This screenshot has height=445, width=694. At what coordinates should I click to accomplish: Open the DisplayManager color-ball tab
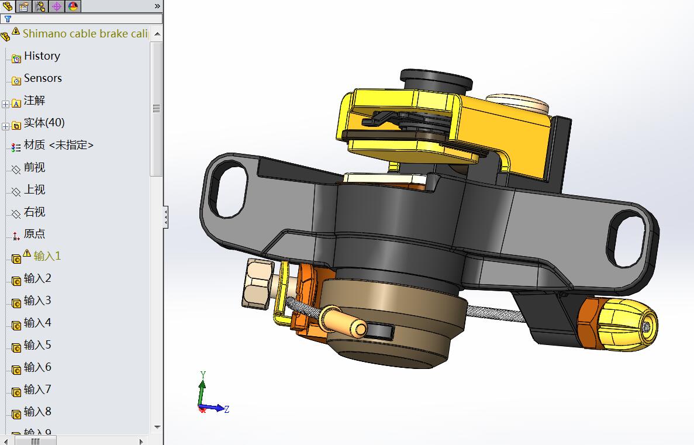73,6
